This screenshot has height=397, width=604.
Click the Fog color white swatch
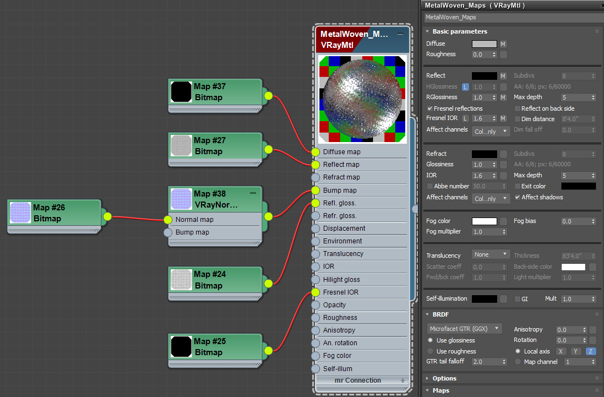pyautogui.click(x=484, y=221)
